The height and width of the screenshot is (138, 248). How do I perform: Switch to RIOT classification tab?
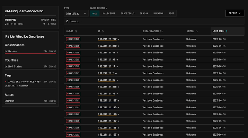pos(171,13)
